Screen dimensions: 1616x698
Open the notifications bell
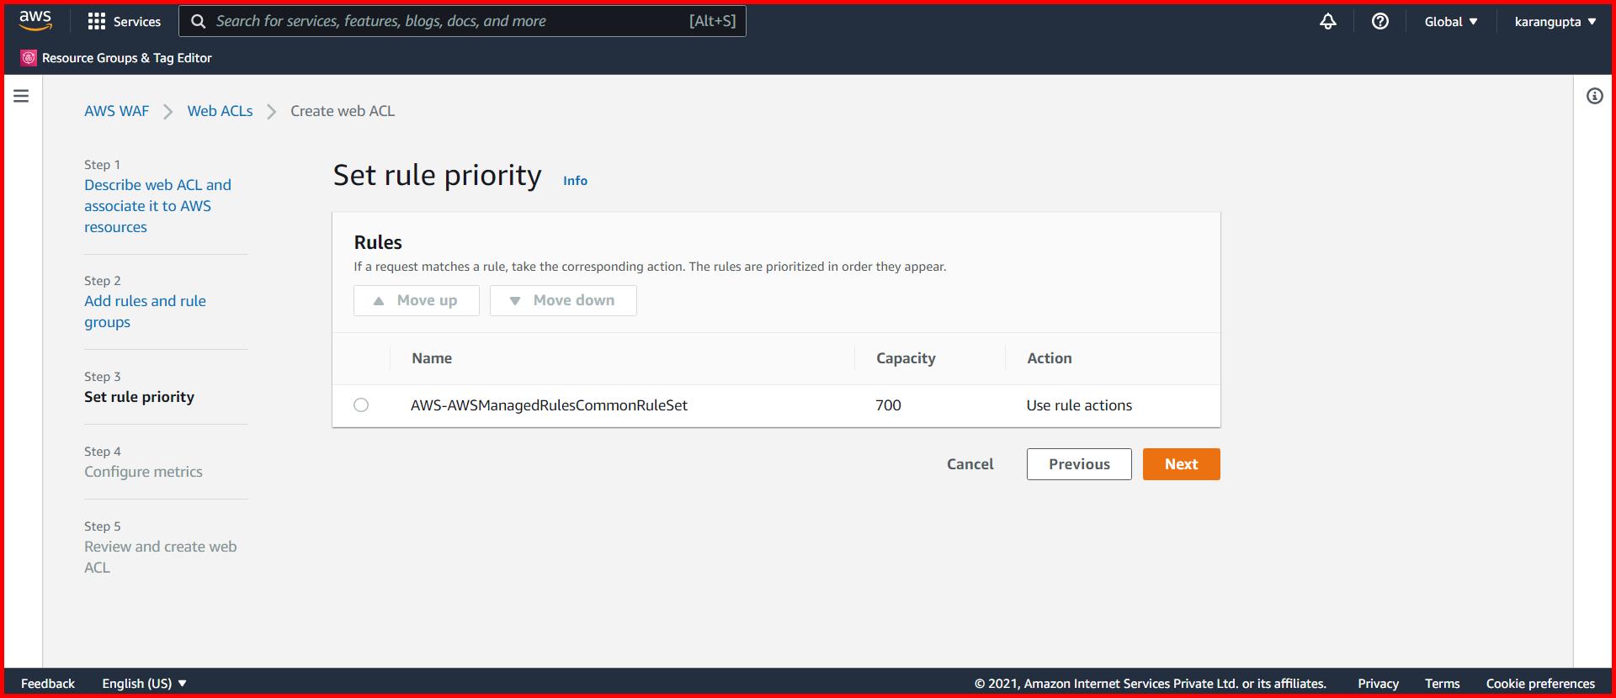[x=1328, y=21]
